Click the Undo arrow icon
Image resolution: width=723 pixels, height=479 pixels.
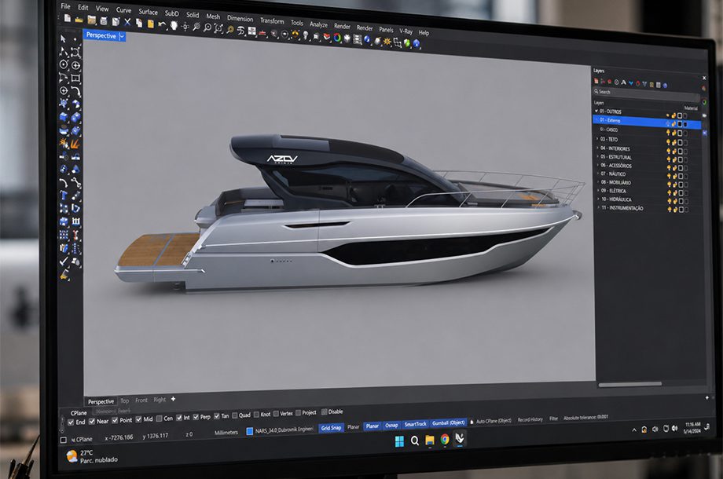tap(161, 24)
